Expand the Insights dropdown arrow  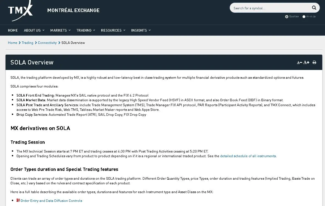tap(149, 30)
